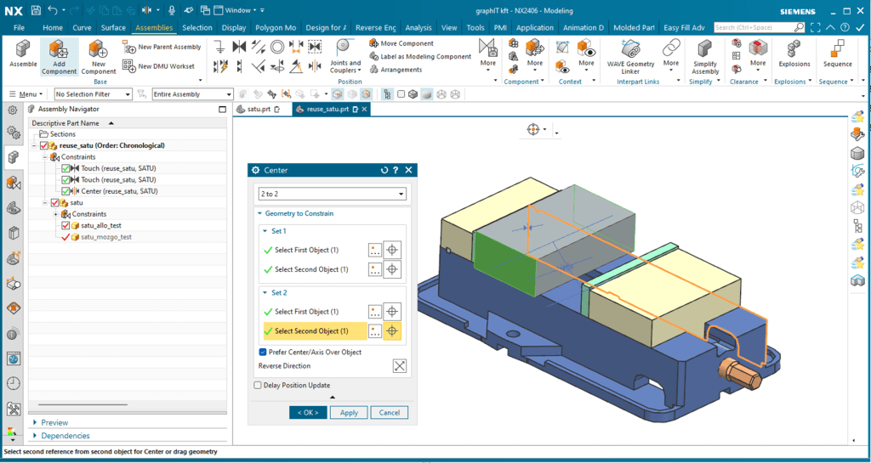The height and width of the screenshot is (463, 871).
Task: Click the Apply button
Action: tap(349, 412)
